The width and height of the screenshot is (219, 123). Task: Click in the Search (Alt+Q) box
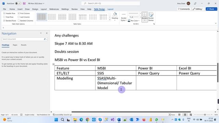(x=111, y=3)
